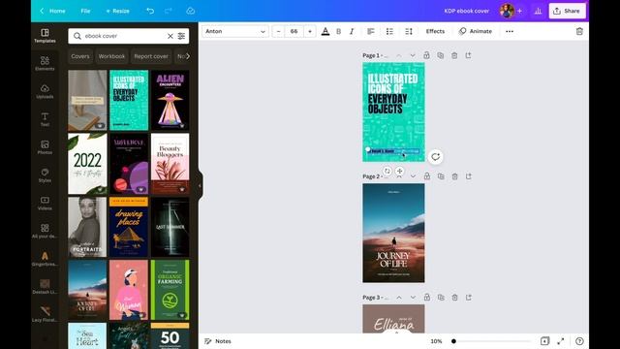The height and width of the screenshot is (349, 620).
Task: Click the Share button
Action: point(567,11)
